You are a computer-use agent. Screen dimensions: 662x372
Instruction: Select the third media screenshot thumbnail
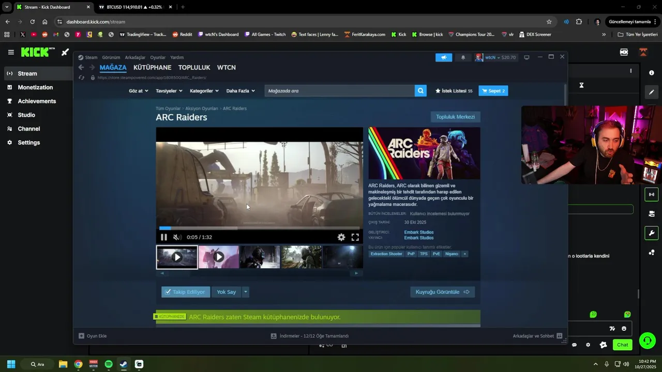[260, 257]
